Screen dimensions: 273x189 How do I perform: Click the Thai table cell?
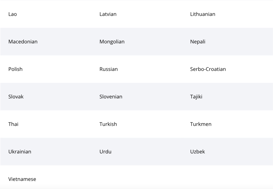pos(13,124)
